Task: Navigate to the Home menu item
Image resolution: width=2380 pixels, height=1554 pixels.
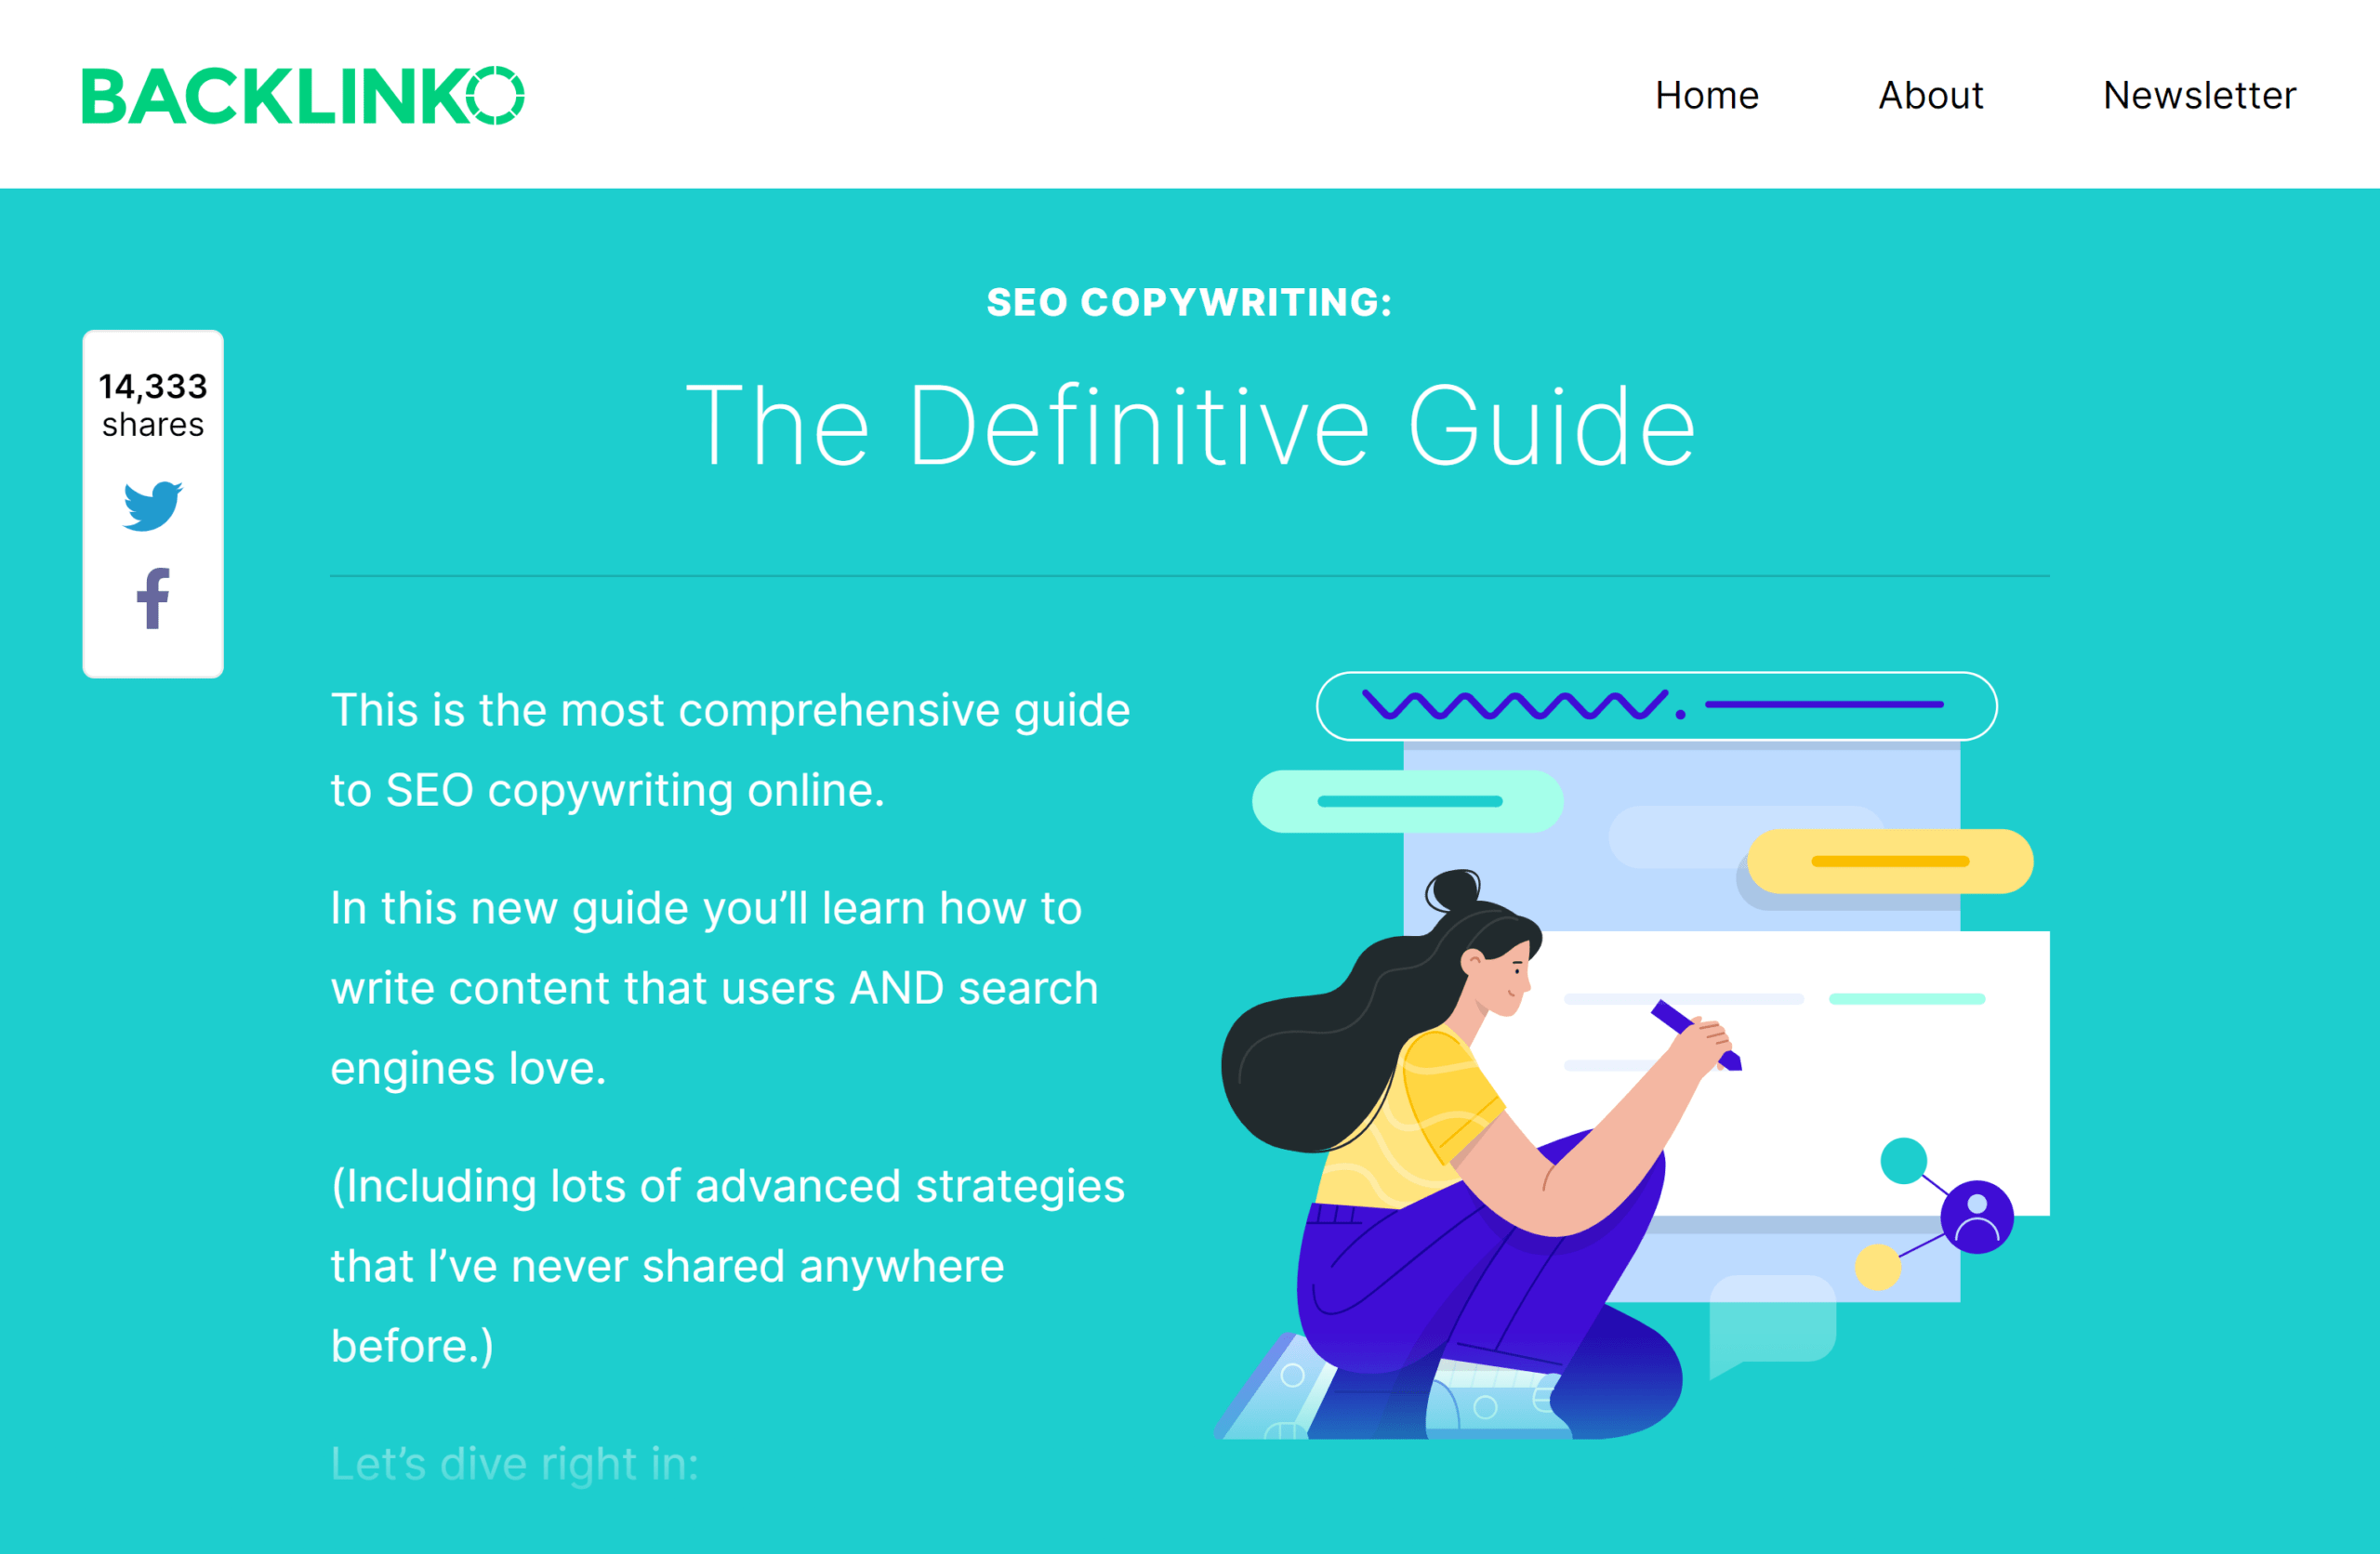Action: pos(1703,94)
